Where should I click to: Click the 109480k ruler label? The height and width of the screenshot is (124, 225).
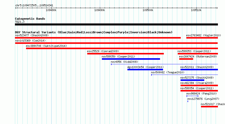(51, 10)
